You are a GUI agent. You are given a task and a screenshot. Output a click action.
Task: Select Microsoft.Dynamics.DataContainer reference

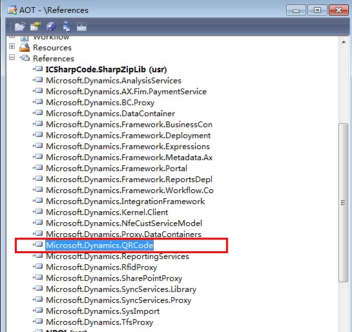click(x=110, y=114)
